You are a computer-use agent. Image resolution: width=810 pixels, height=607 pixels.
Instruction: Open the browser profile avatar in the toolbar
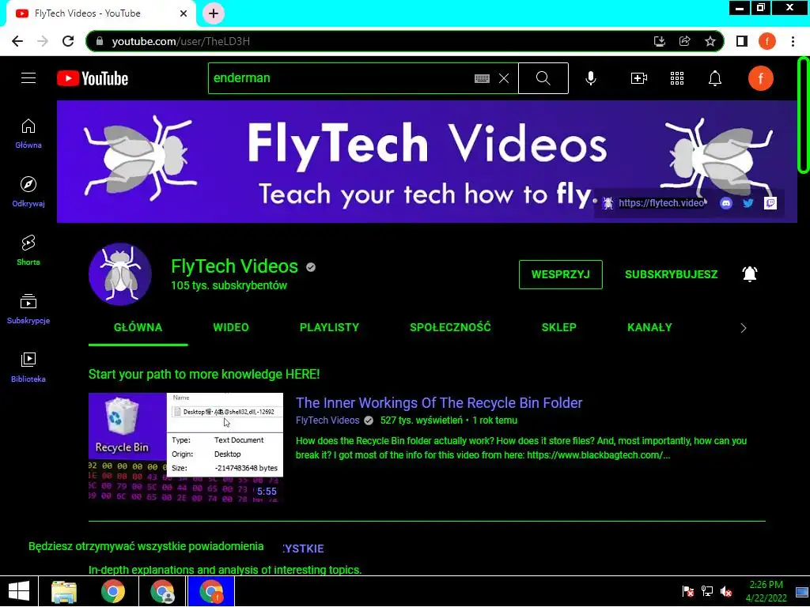tap(767, 41)
